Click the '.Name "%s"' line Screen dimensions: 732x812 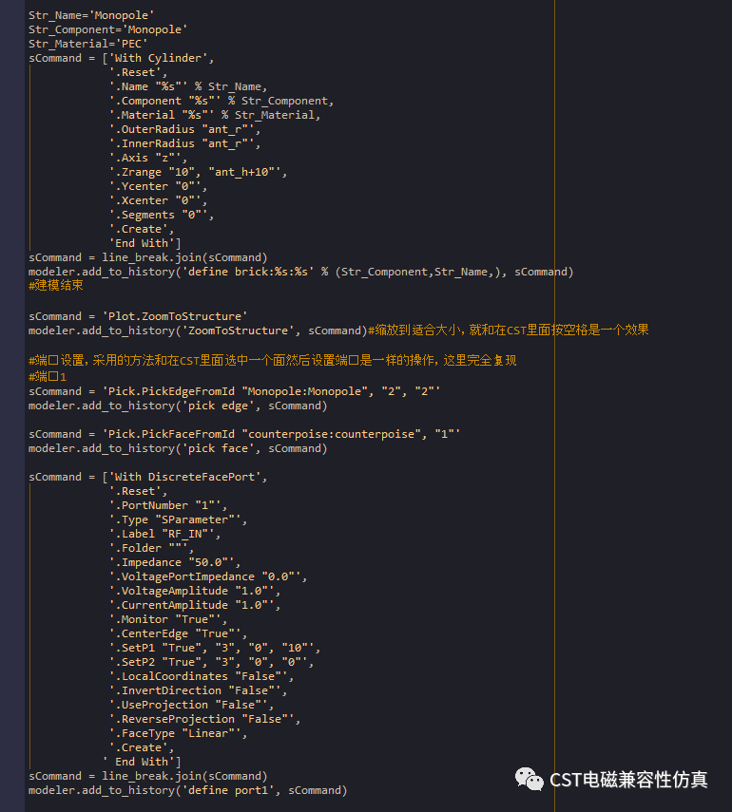point(188,87)
